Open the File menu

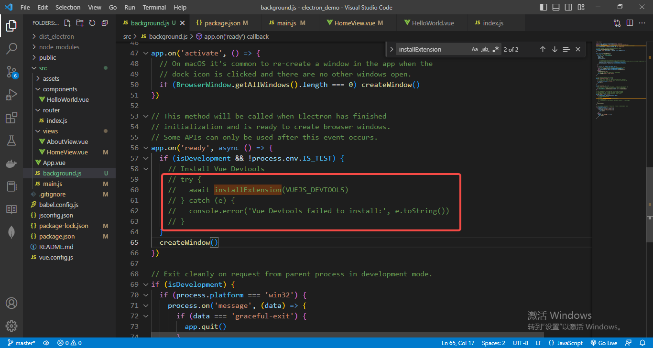coord(25,7)
